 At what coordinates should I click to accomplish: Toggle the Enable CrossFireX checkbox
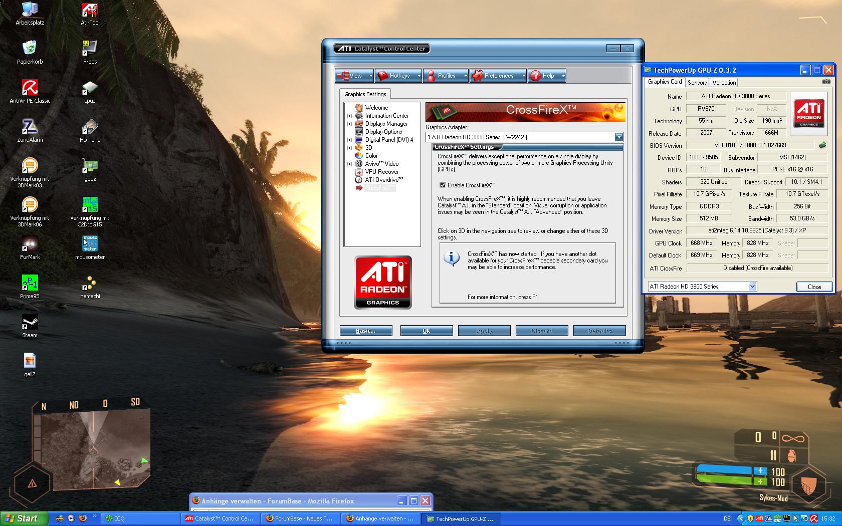(x=443, y=185)
